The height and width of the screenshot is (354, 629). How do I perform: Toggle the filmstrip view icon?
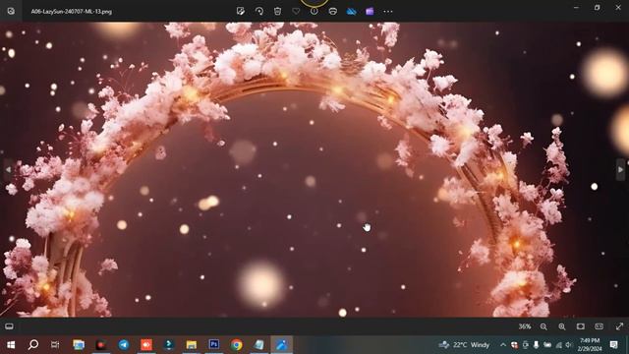point(9,326)
